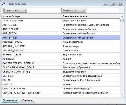This screenshot has width=126, height=105.
Task: Select the BUILDINGS table row
Action: point(61,59)
